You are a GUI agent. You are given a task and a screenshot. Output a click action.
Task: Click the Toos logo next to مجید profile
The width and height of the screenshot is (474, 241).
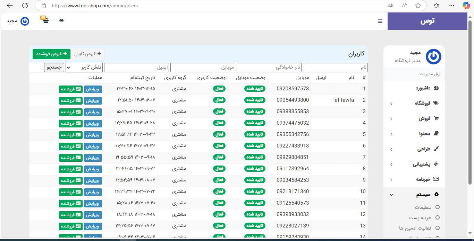[25, 21]
